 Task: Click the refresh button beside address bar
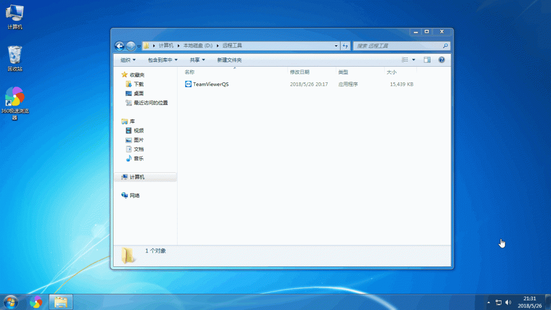pyautogui.click(x=346, y=46)
